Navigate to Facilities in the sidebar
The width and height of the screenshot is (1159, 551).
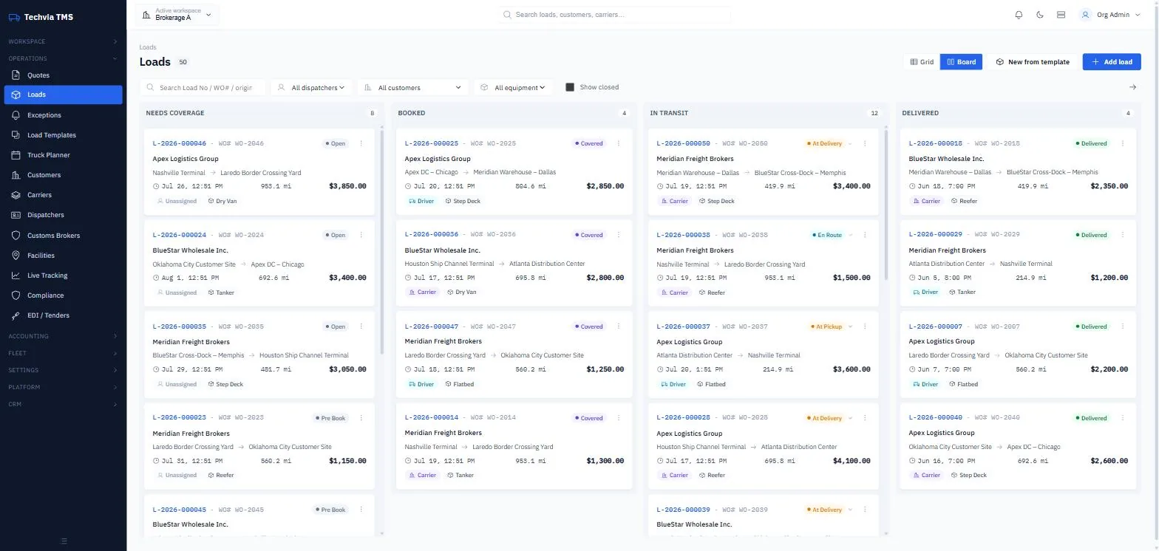pos(63,256)
